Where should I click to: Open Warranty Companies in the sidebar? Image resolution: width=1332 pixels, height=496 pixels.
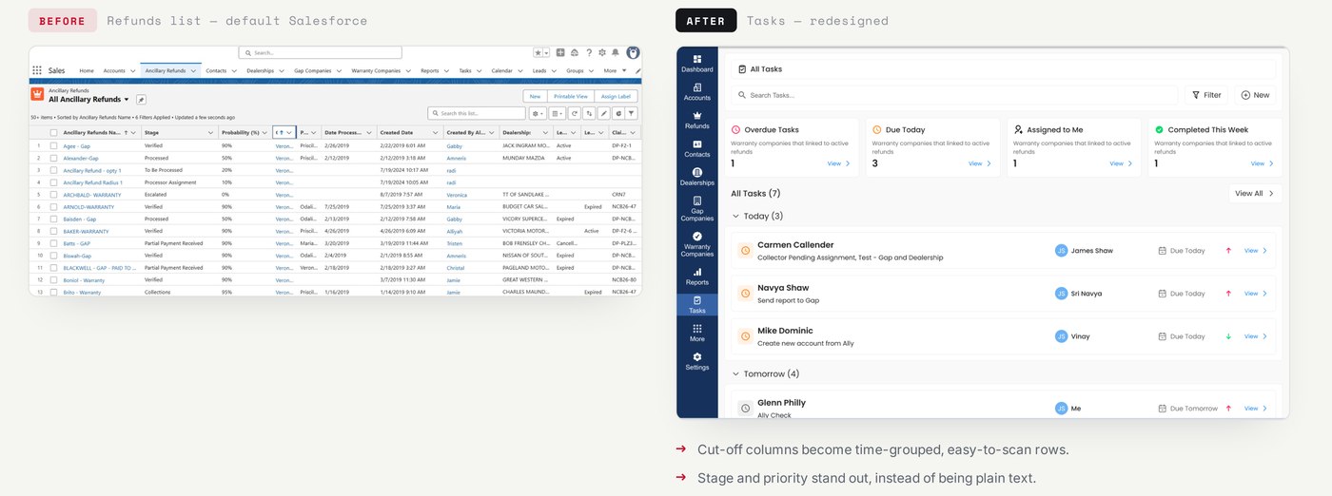click(x=696, y=244)
